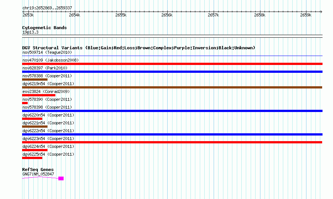Click the Cytogenetic Bands track title
The height and width of the screenshot is (199, 333).
[45, 28]
